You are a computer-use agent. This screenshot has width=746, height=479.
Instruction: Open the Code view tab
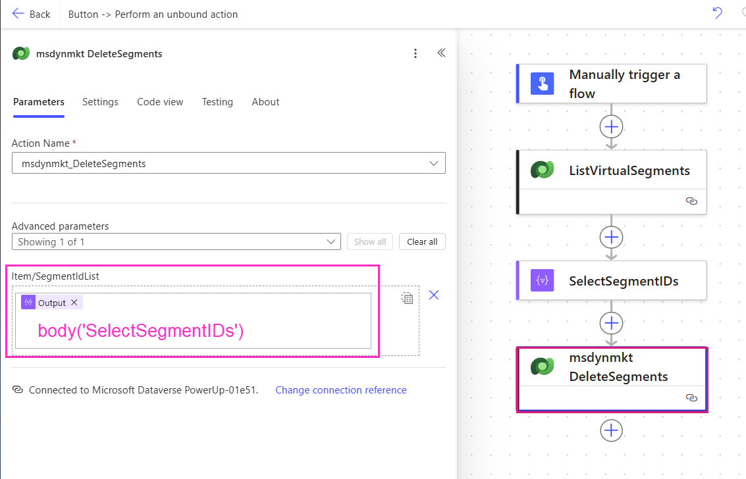(x=160, y=102)
